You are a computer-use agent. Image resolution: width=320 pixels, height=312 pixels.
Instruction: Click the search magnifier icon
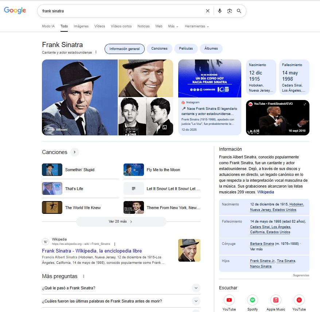[239, 11]
